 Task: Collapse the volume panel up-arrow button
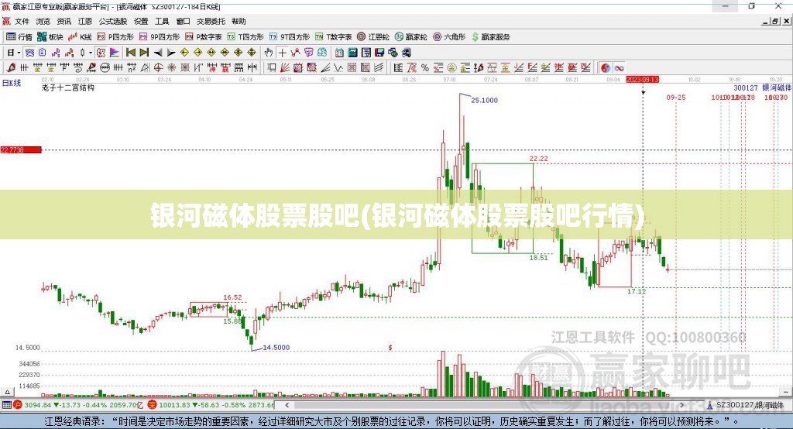[7, 392]
